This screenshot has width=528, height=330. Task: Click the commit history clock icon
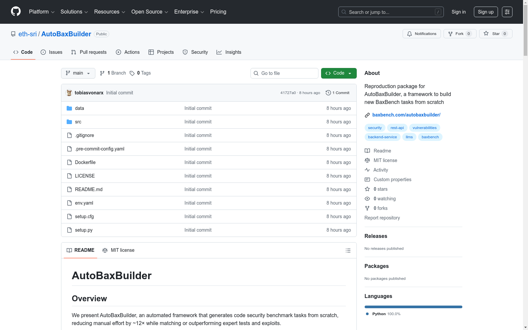pyautogui.click(x=328, y=93)
